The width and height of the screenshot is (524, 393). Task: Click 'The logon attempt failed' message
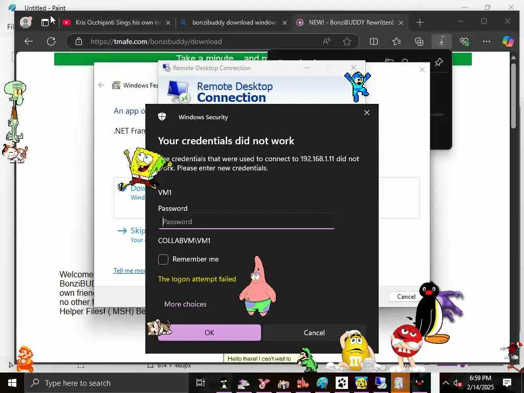coord(197,279)
